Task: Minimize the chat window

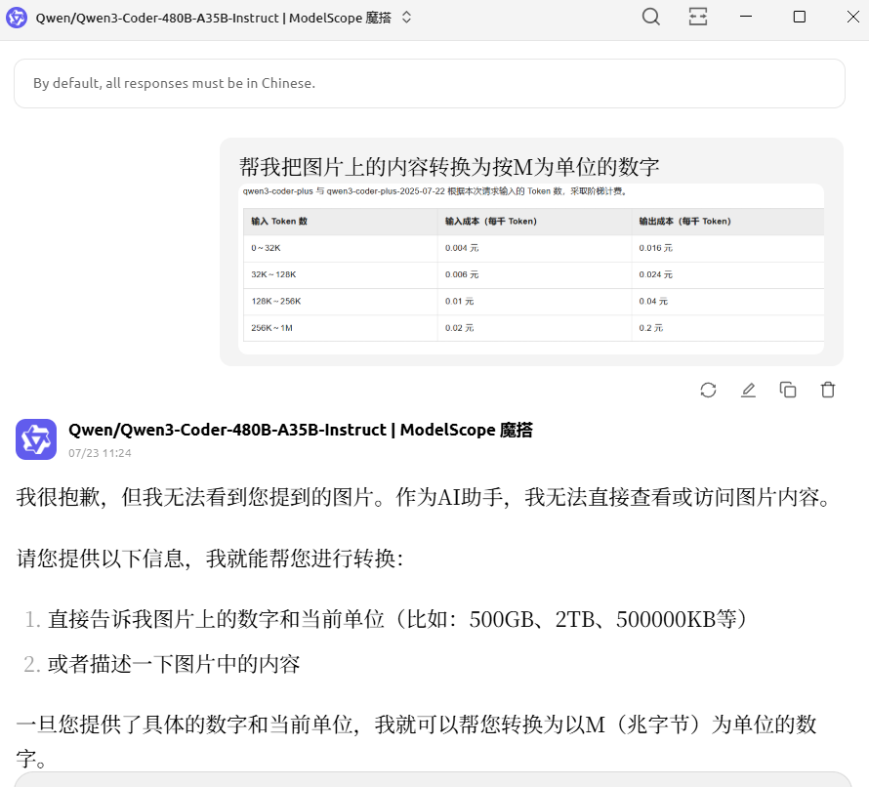Action: [x=746, y=17]
